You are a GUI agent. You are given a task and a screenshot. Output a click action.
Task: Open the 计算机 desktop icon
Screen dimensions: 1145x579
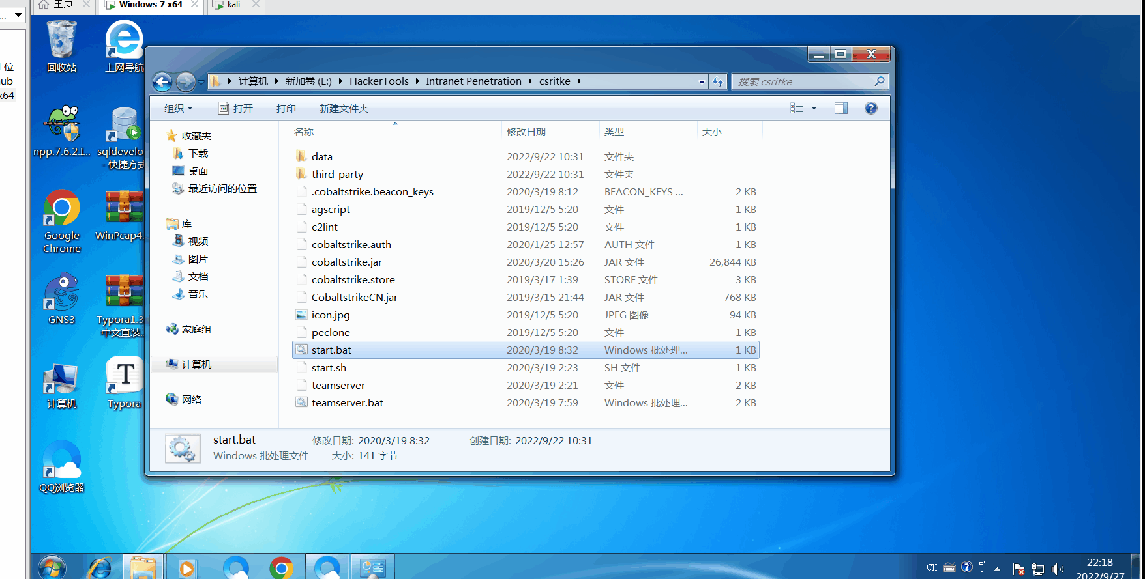(62, 386)
